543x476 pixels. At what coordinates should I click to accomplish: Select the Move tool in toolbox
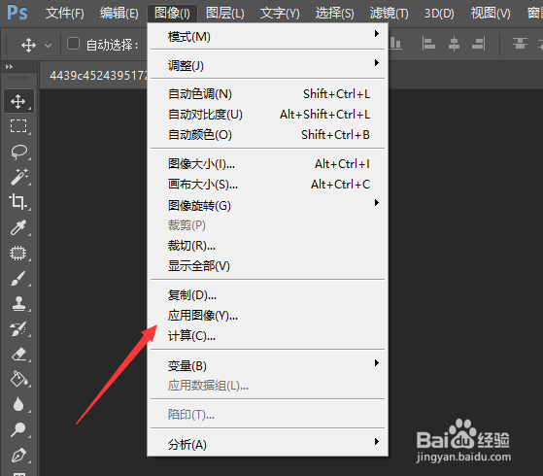(18, 101)
